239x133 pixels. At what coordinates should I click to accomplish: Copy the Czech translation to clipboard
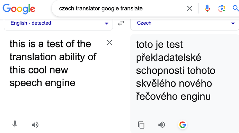click(x=141, y=125)
